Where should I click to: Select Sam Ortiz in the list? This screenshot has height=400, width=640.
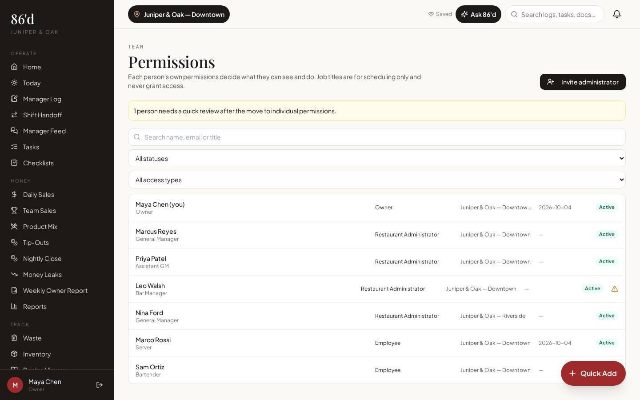tap(377, 370)
